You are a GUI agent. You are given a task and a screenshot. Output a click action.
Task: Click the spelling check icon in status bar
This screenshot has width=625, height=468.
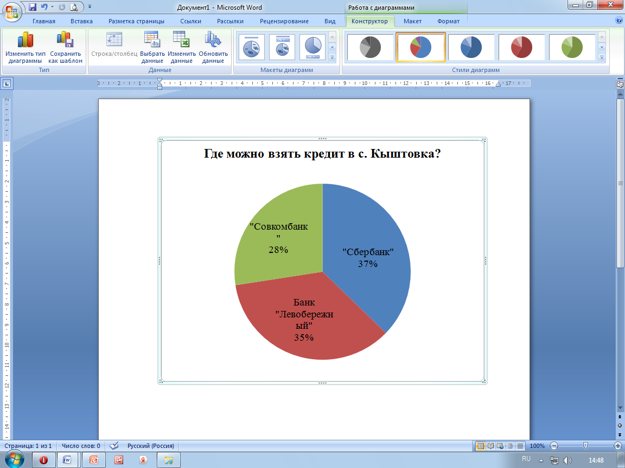coord(114,446)
